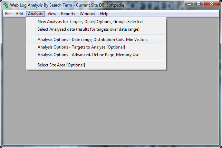Close the Web Log Analysis window

tap(211, 4)
